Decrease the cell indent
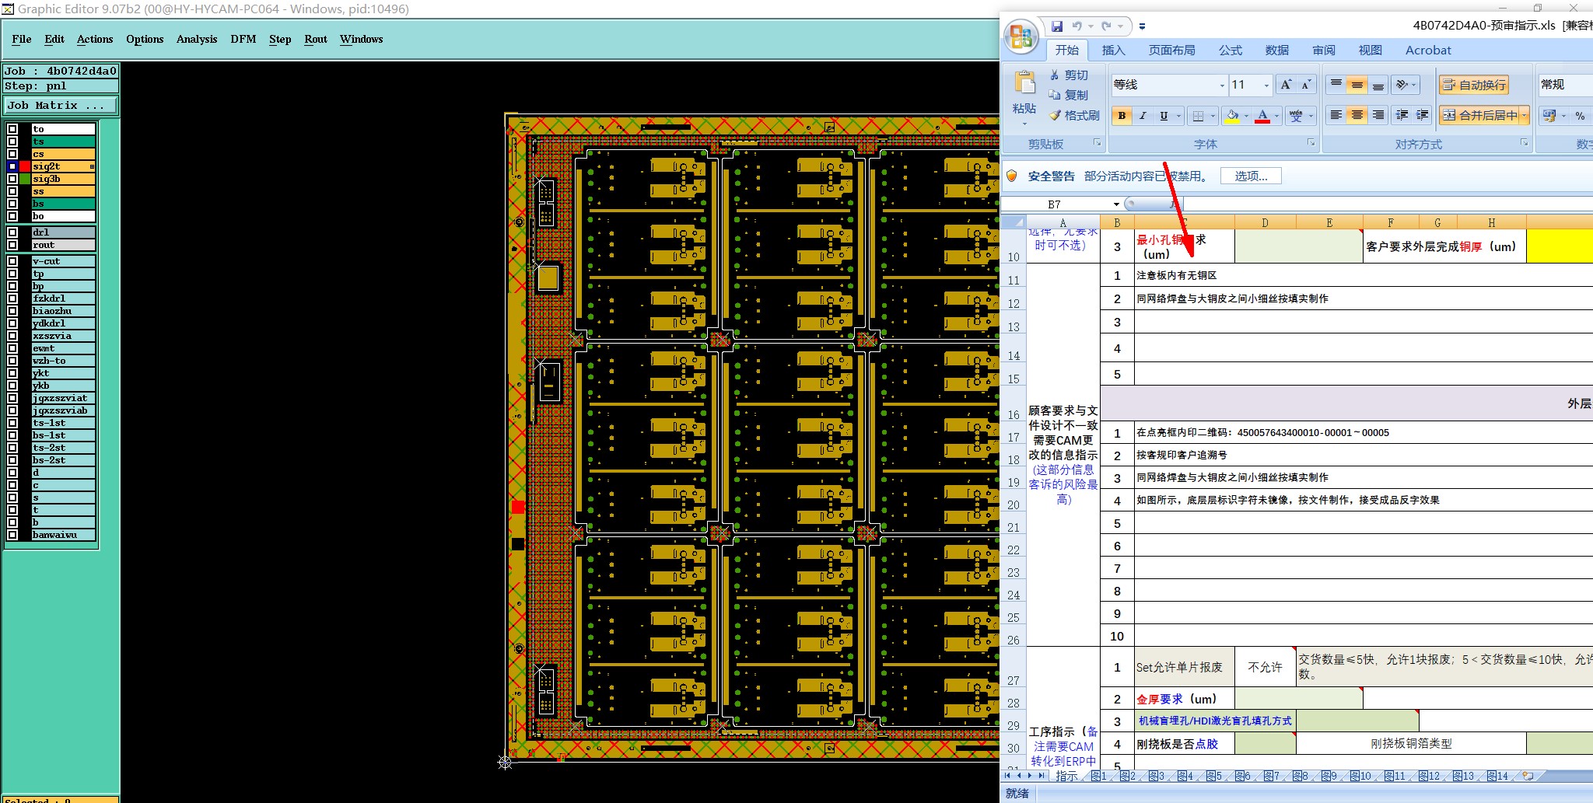This screenshot has height=803, width=1593. click(1402, 115)
